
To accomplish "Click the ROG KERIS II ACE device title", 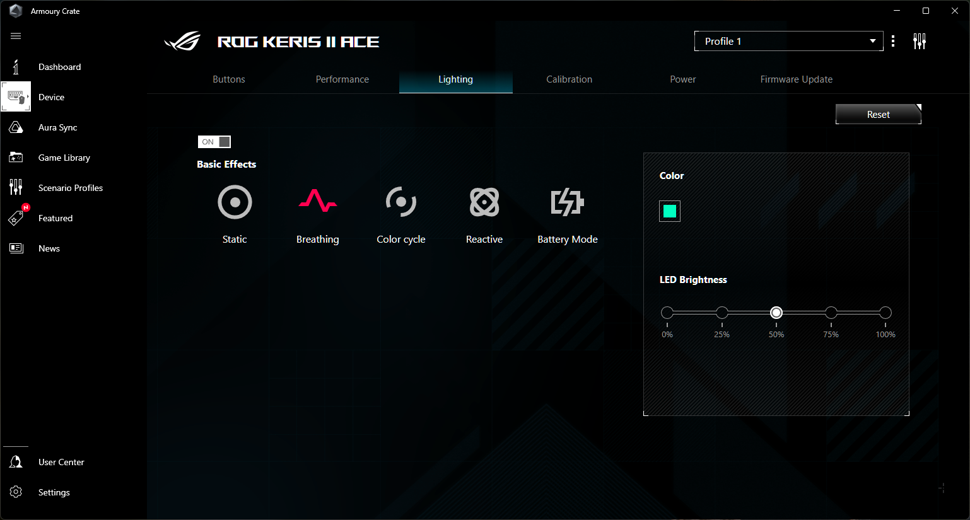I will [x=298, y=42].
